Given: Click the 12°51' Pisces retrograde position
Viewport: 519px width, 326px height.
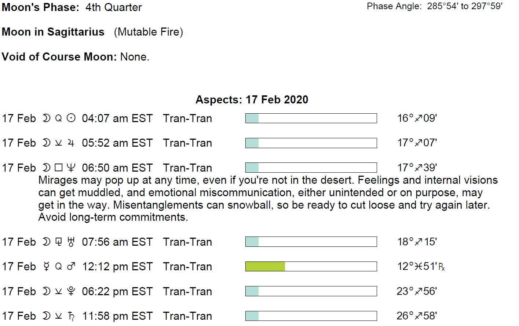Looking at the screenshot, I should [420, 266].
